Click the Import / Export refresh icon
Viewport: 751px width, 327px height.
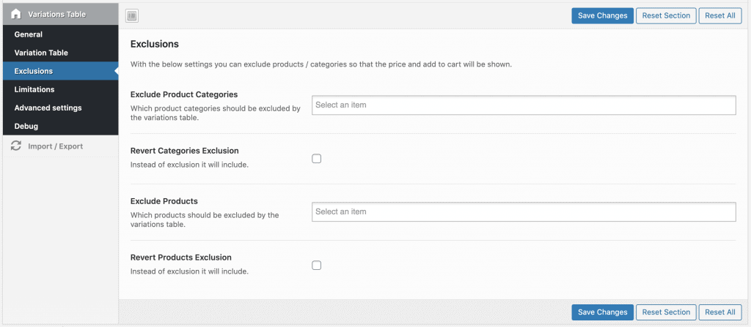coord(15,146)
